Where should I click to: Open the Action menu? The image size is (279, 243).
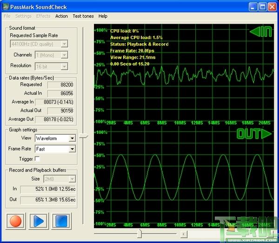coord(61,16)
